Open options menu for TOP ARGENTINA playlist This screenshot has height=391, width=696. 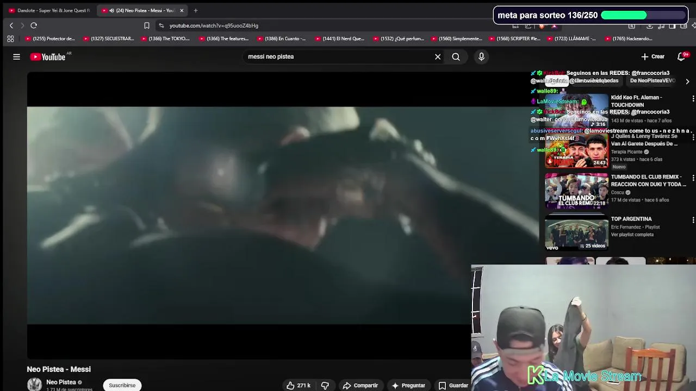point(693,219)
